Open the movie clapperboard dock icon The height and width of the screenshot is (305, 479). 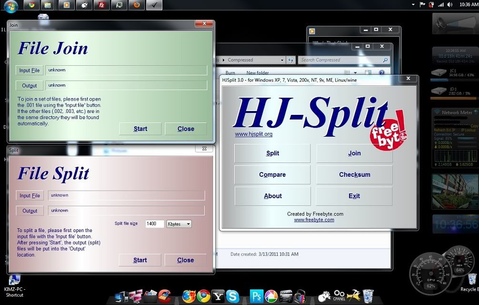[286, 296]
